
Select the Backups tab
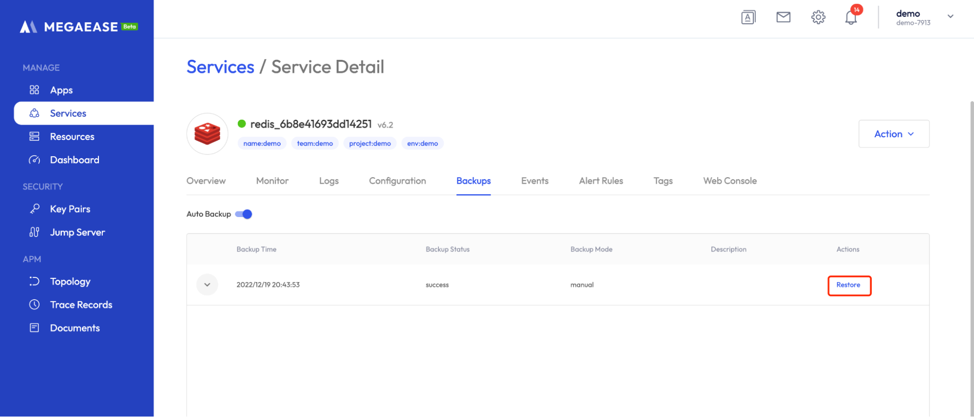(474, 181)
